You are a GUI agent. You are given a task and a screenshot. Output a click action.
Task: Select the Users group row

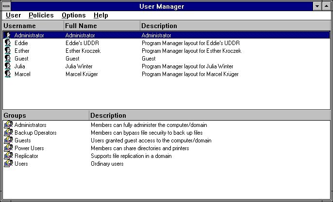pyautogui.click(x=21, y=164)
